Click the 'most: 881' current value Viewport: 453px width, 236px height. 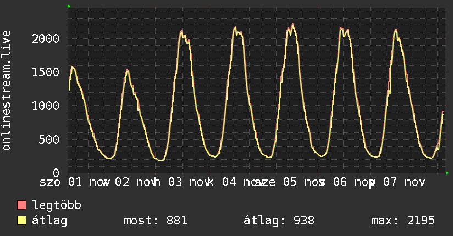[x=156, y=221]
